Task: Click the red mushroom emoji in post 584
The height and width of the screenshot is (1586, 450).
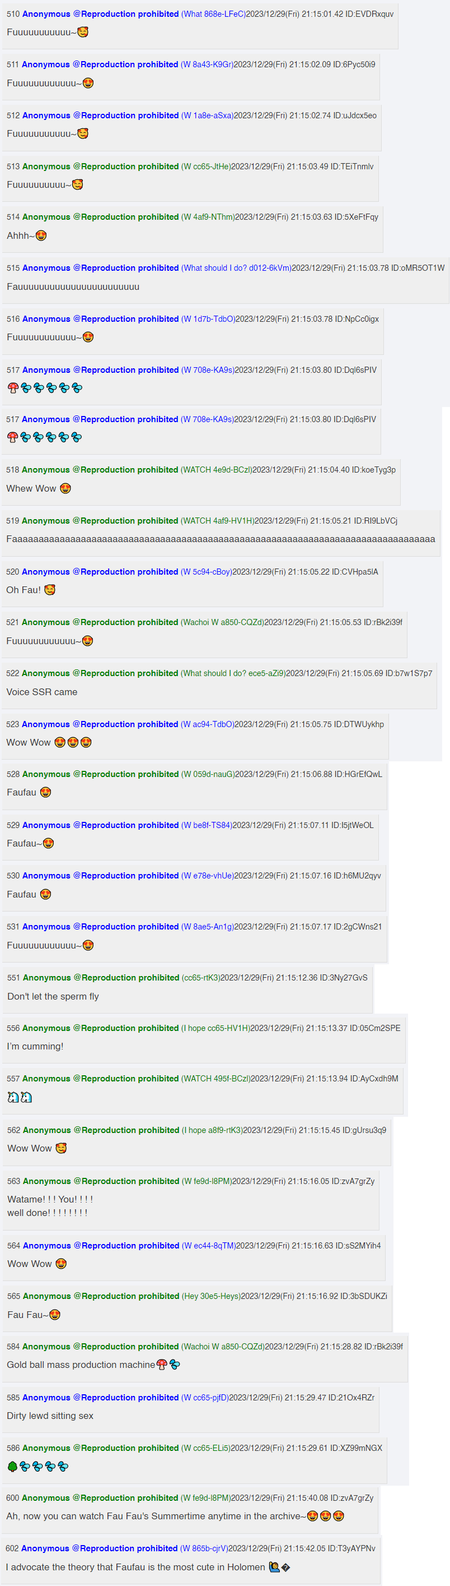Action: pyautogui.click(x=162, y=1365)
